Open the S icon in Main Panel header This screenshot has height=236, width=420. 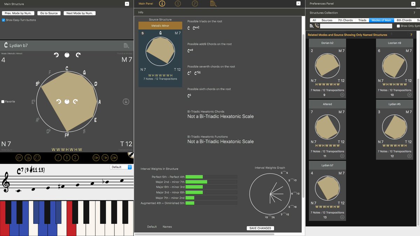pyautogui.click(x=178, y=3)
